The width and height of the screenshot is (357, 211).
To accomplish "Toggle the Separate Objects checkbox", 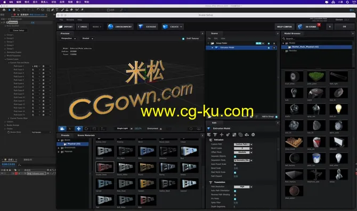I will 235,156.
